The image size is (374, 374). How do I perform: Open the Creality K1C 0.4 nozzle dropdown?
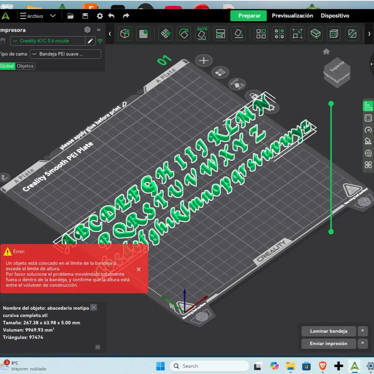click(48, 41)
